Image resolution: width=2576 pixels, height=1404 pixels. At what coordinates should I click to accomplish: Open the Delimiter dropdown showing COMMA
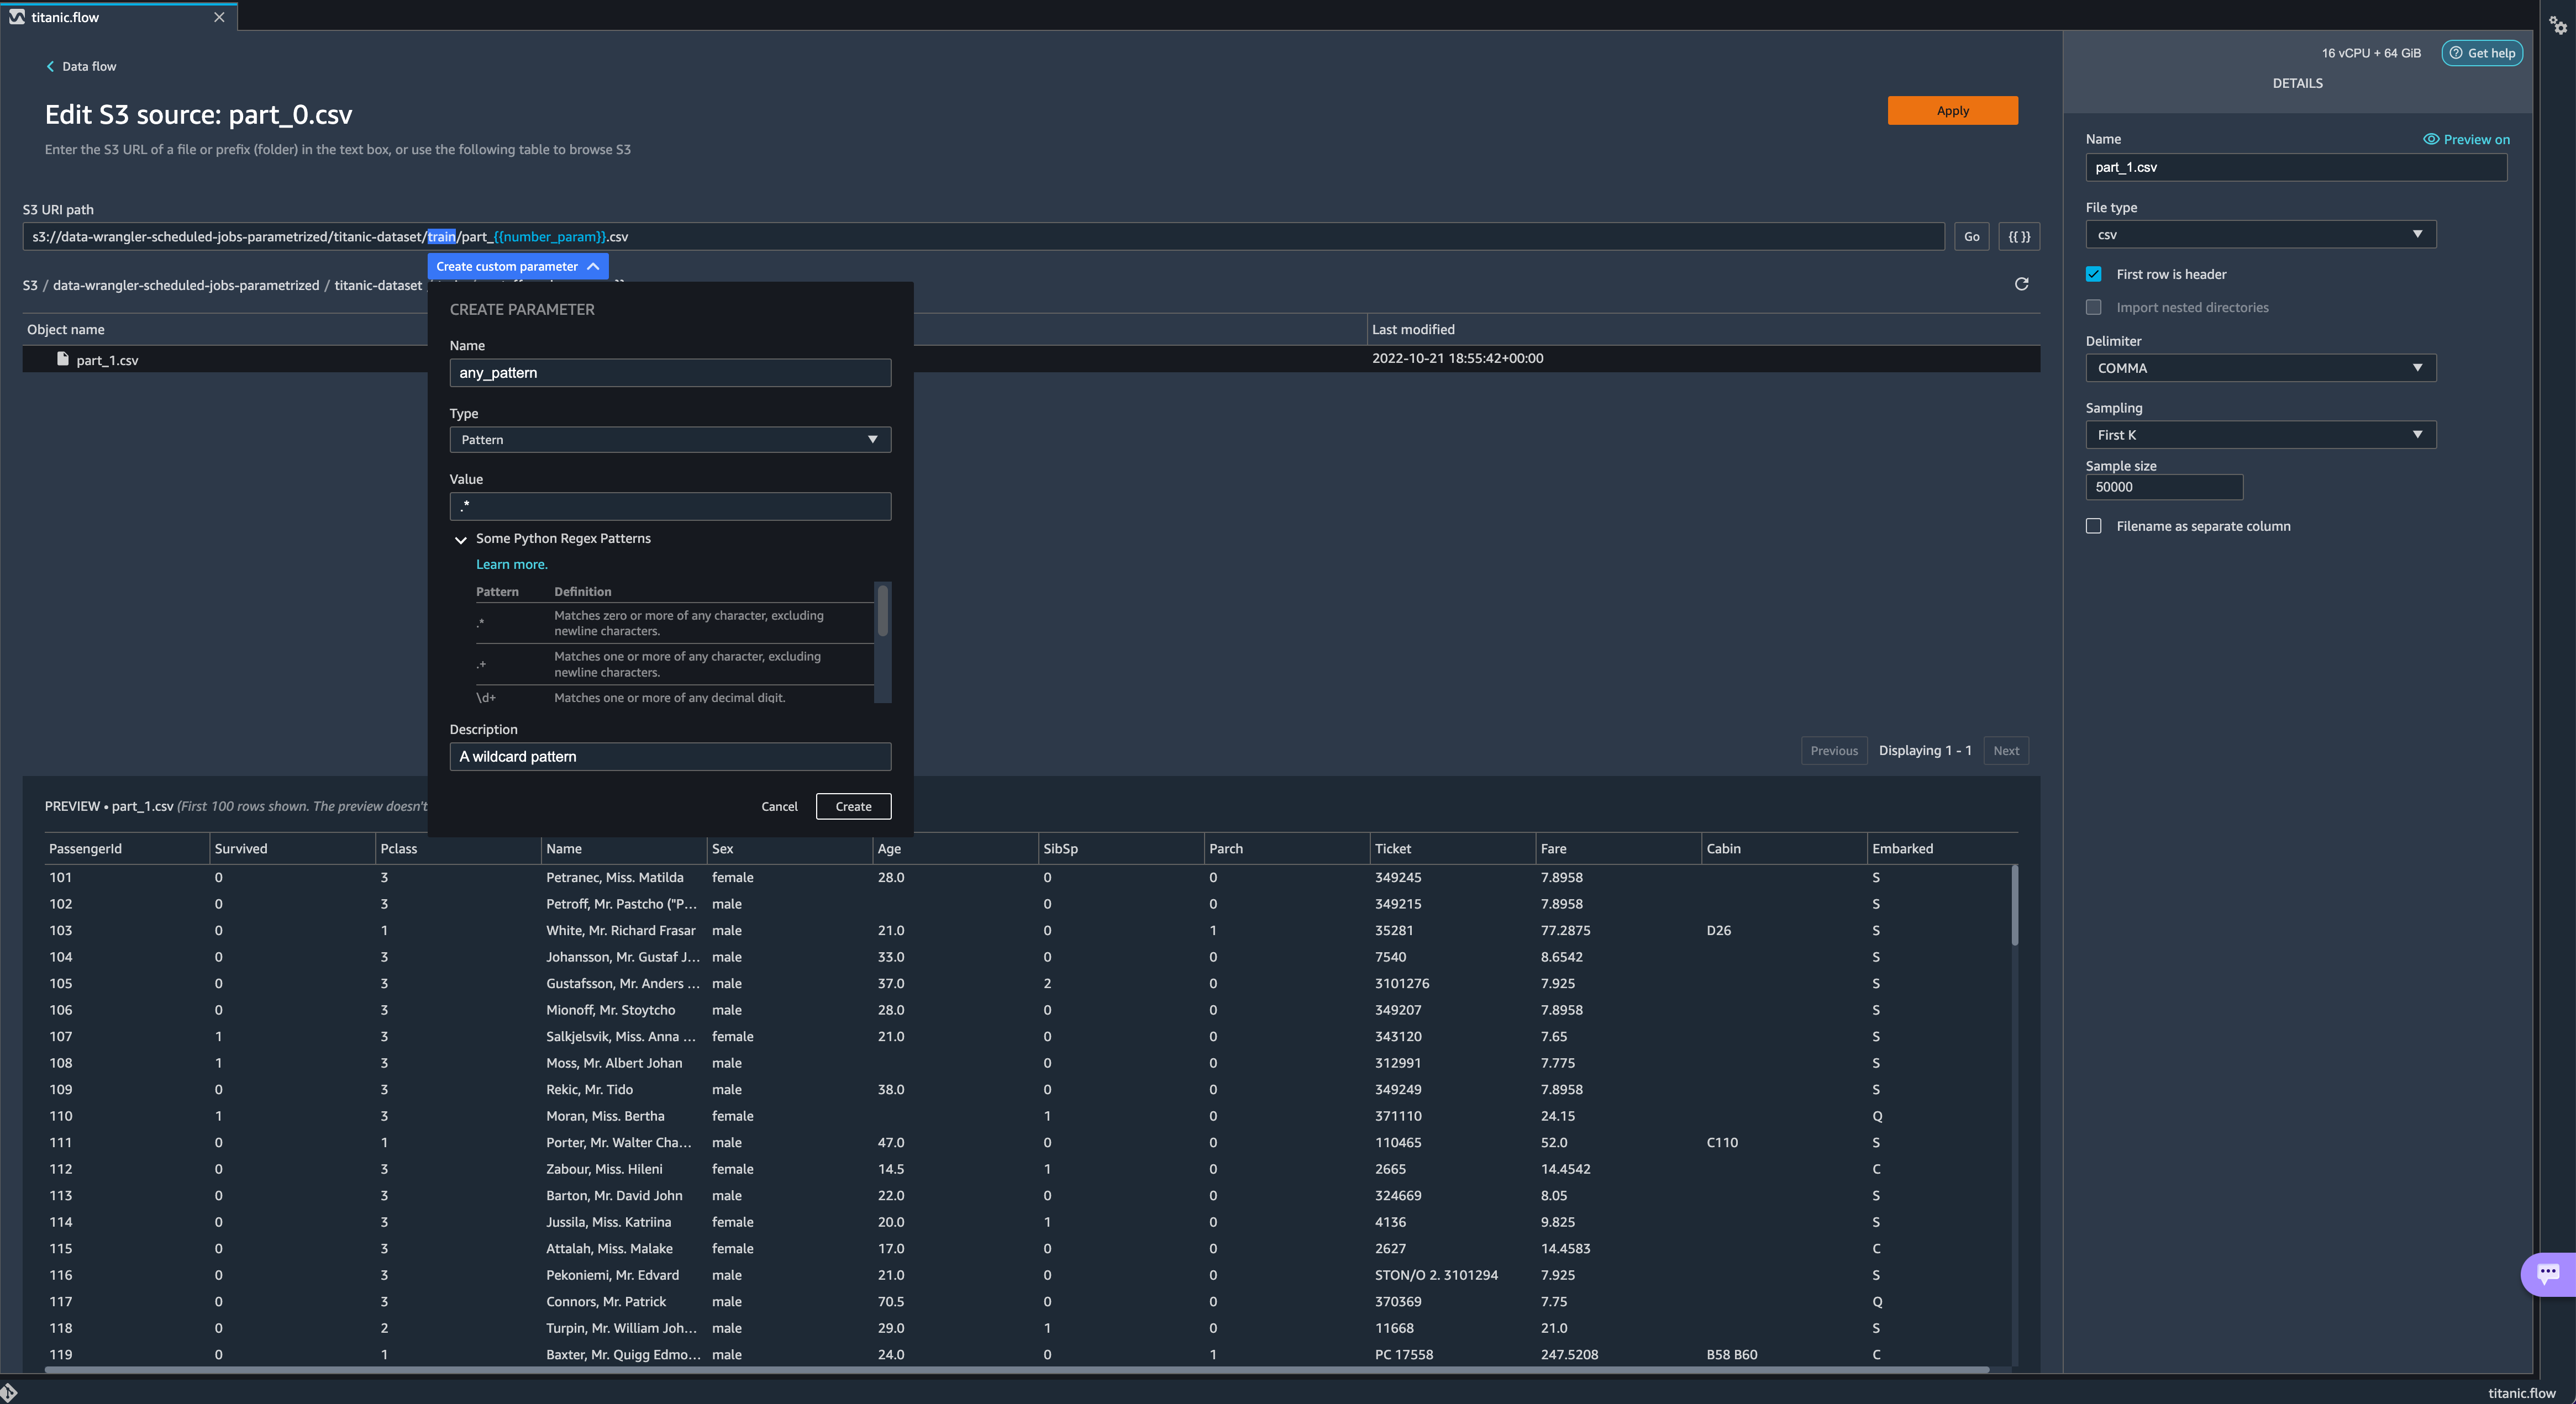[x=2260, y=368]
